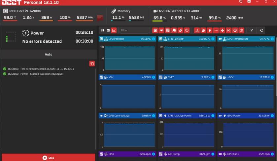Toggle the voltage sensor filter

[203, 30]
